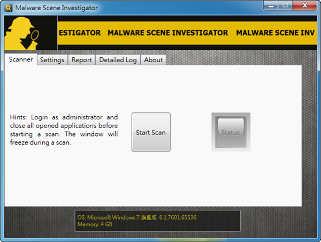This screenshot has width=321, height=242.
Task: Click the Hints instruction text
Action: 64,130
